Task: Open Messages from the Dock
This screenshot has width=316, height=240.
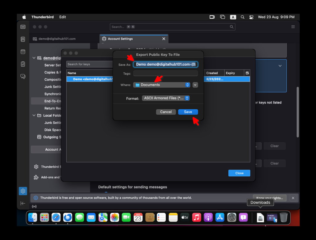Action: pos(79,217)
